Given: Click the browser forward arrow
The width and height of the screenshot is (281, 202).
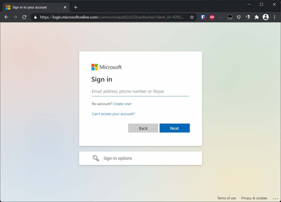Looking at the screenshot, I should 15,17.
